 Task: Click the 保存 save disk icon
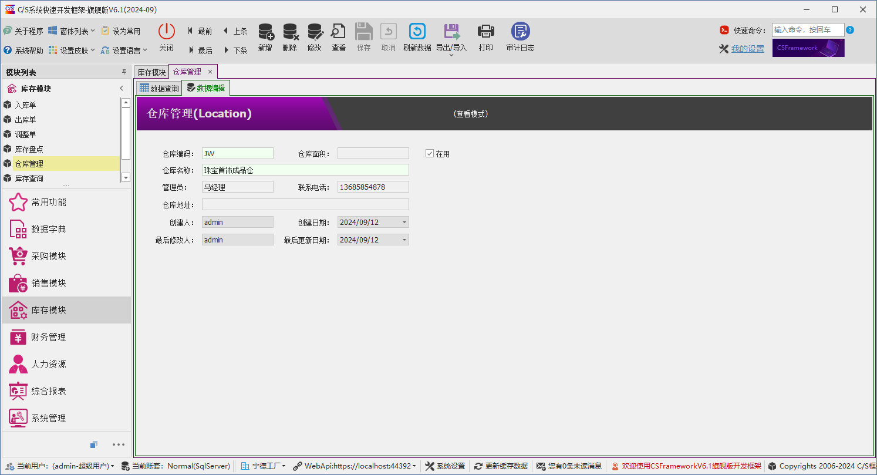(364, 32)
